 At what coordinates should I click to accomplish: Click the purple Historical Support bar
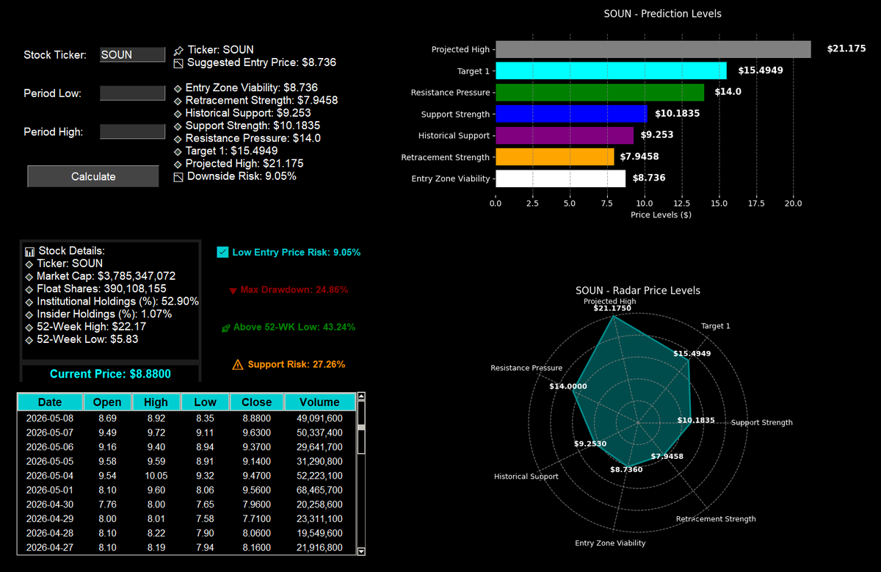click(x=565, y=135)
